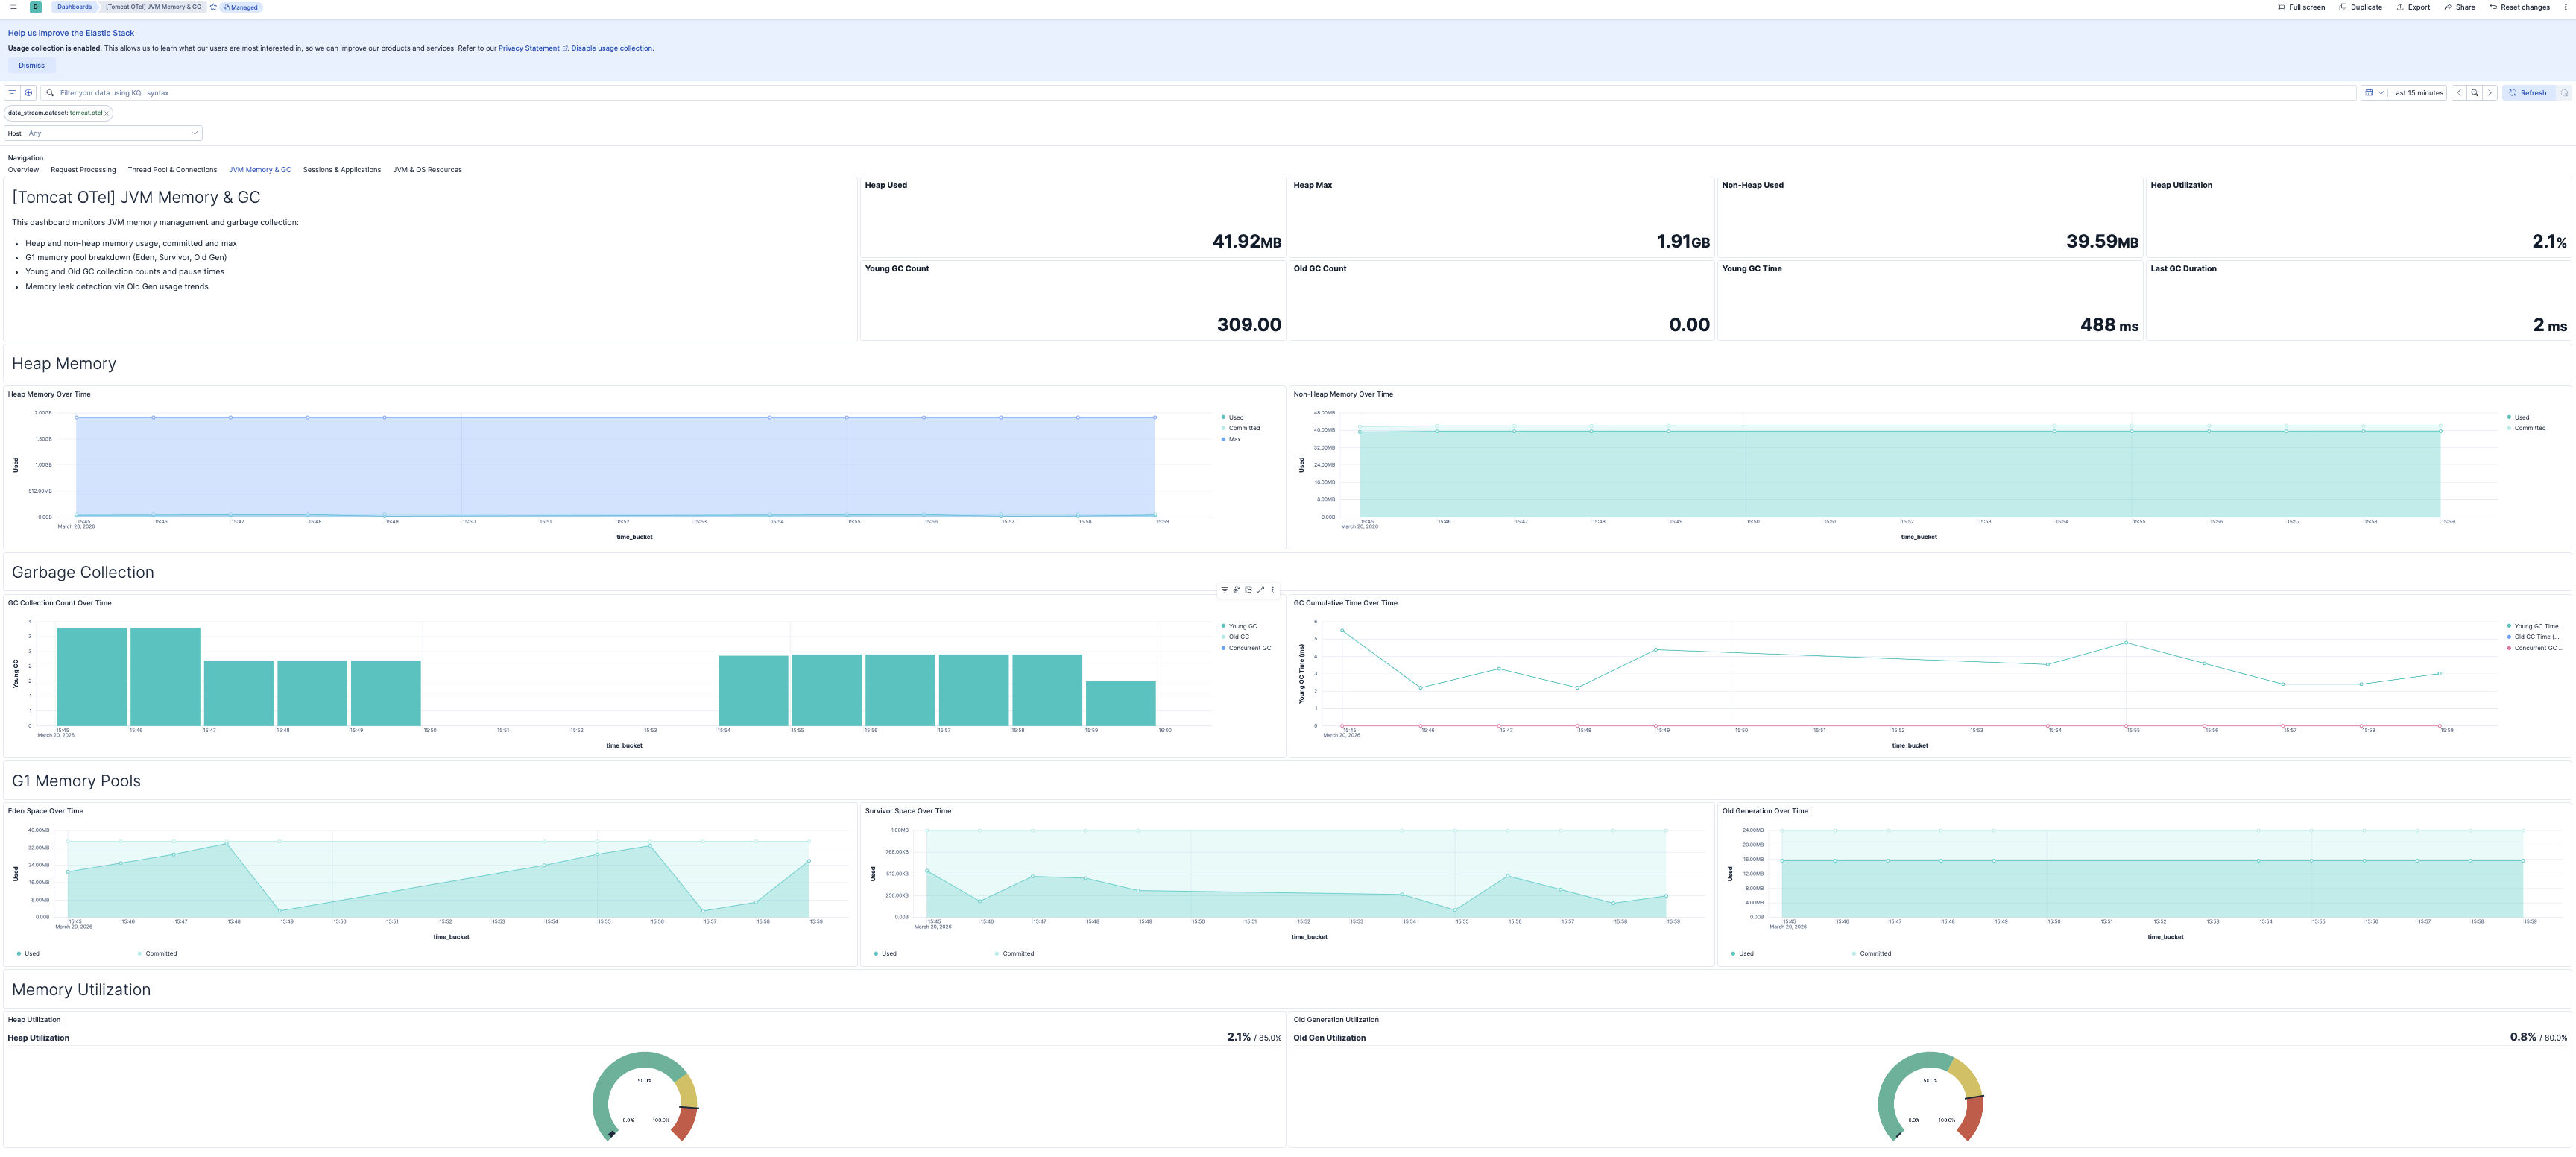Step time range backward
Image resolution: width=2576 pixels, height=1157 pixels.
(x=2459, y=93)
